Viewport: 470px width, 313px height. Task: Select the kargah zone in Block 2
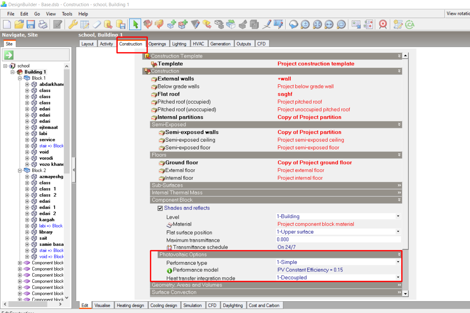pyautogui.click(x=47, y=220)
